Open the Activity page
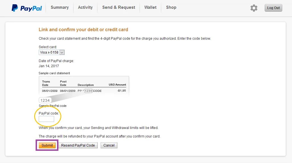The width and height of the screenshot is (292, 163). coord(85,7)
